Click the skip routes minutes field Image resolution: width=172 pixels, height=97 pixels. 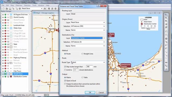click(x=89, y=67)
